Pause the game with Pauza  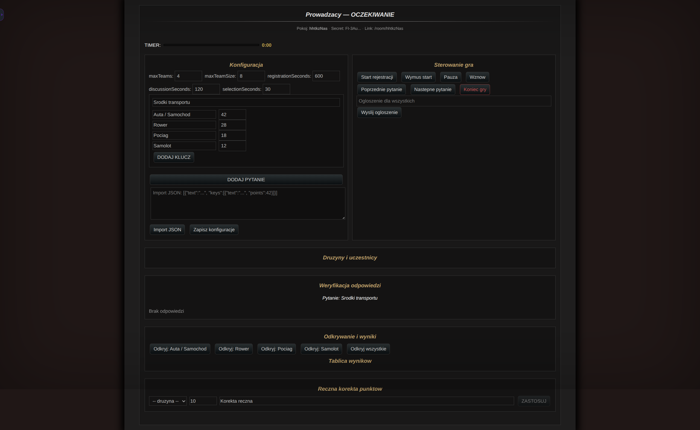(451, 77)
